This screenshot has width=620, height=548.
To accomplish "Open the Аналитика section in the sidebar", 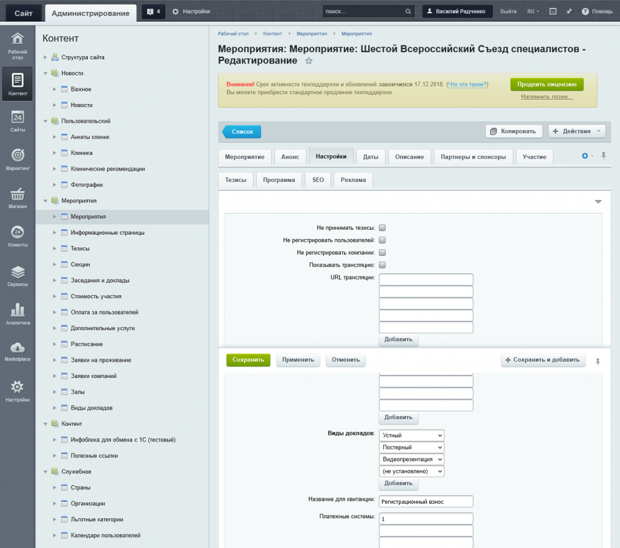I will point(17,313).
